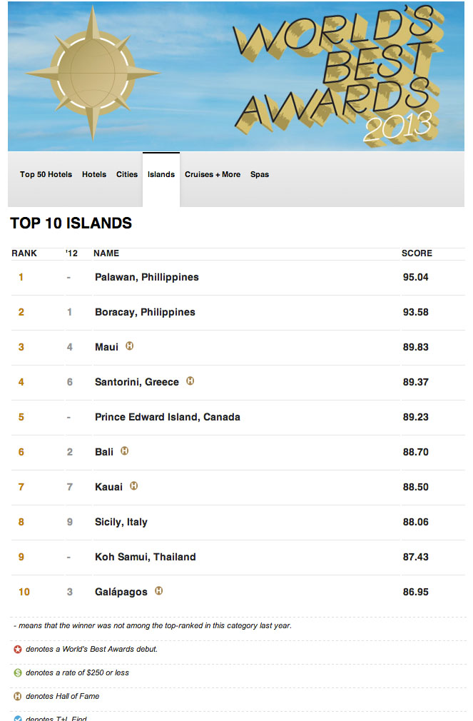Open the Cruises + More tab

[x=213, y=174]
